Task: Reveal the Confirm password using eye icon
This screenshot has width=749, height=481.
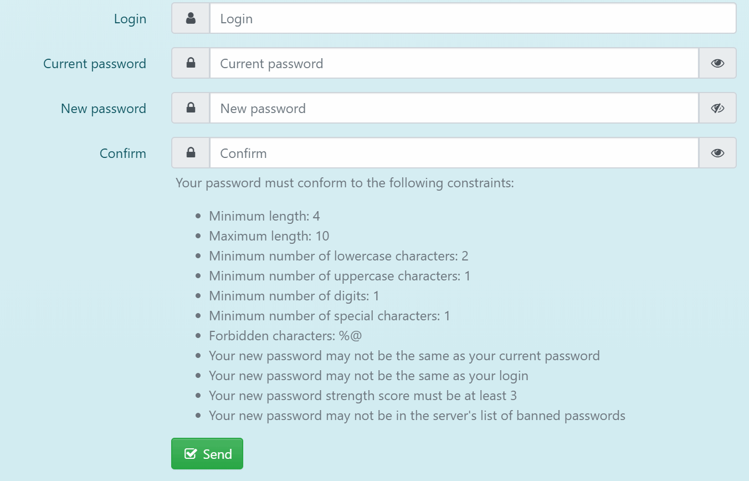Action: tap(717, 153)
